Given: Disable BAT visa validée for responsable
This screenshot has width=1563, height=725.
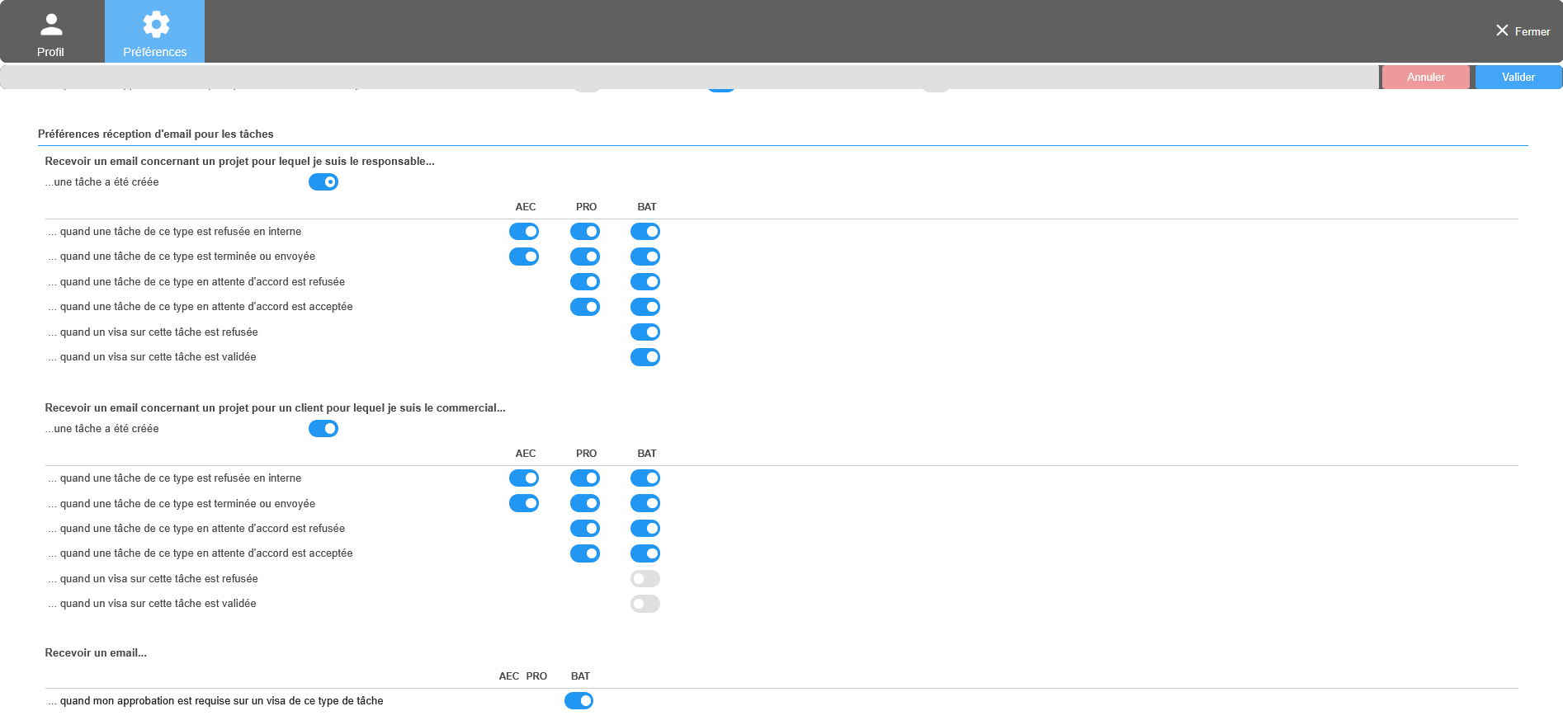Looking at the screenshot, I should [x=645, y=357].
